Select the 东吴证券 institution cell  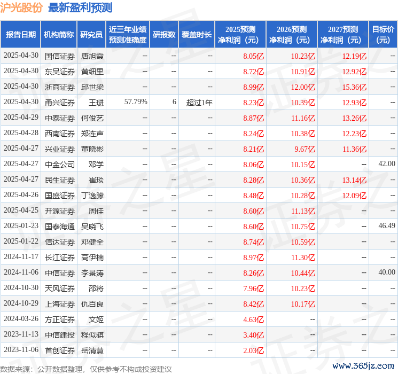point(60,72)
